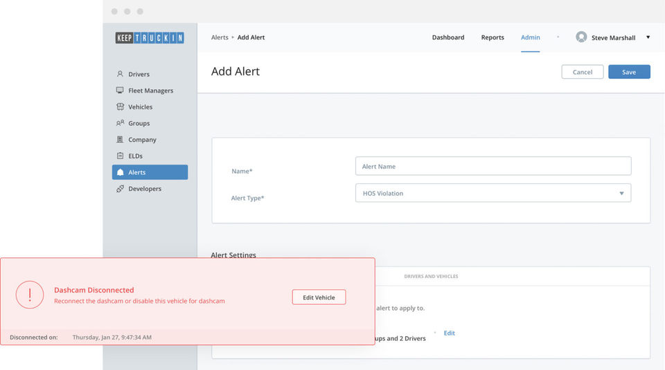Image resolution: width=665 pixels, height=370 pixels.
Task: Select the Admin tab
Action: click(x=530, y=37)
